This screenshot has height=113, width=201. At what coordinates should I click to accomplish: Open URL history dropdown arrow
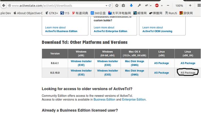pos(106,6)
